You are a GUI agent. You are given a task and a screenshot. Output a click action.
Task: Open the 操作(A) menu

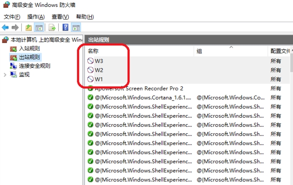pos(36,17)
